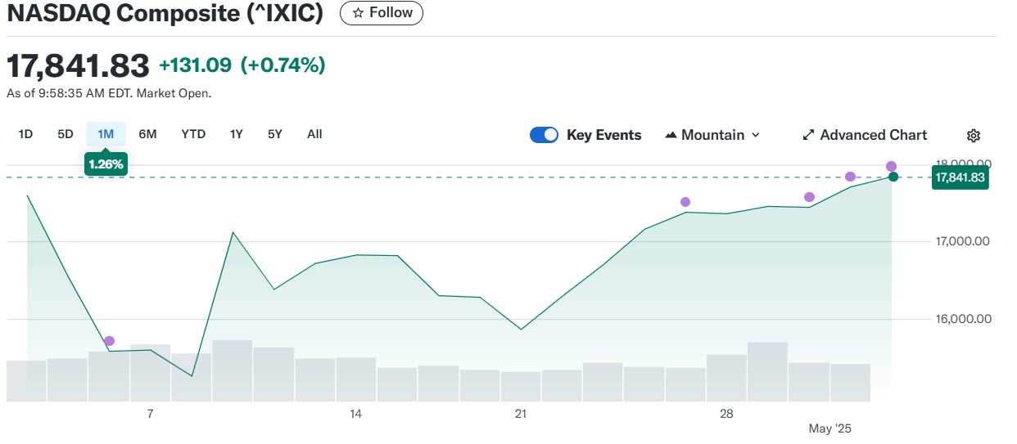
Task: Click the green current price endpoint dot
Action: point(893,177)
